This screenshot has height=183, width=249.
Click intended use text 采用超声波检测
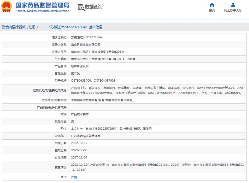(x=102, y=100)
